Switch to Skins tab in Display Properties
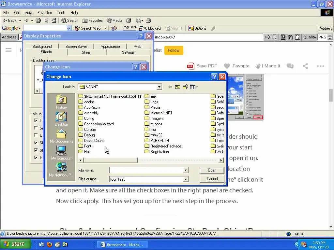The height and width of the screenshot is (250, 334). tap(86, 52)
